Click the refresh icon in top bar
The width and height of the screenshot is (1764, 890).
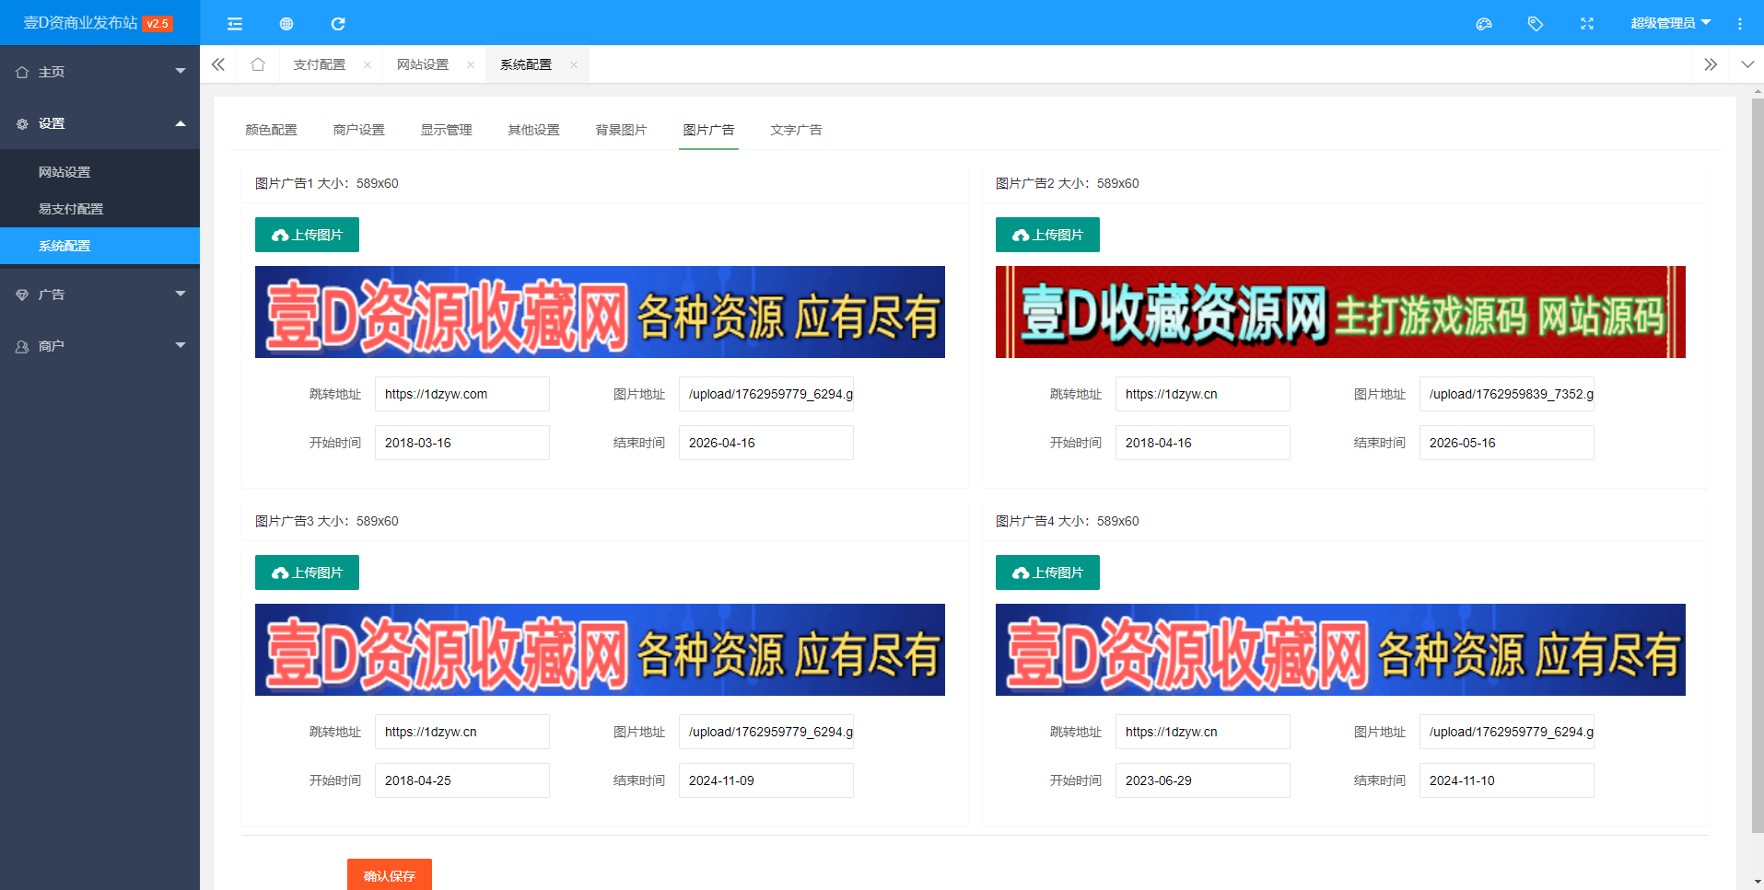tap(338, 24)
